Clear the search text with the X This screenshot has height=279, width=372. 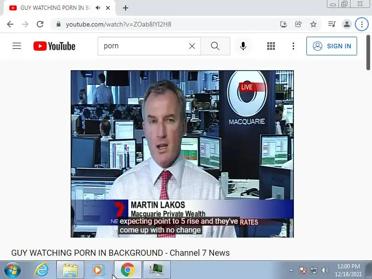192,46
